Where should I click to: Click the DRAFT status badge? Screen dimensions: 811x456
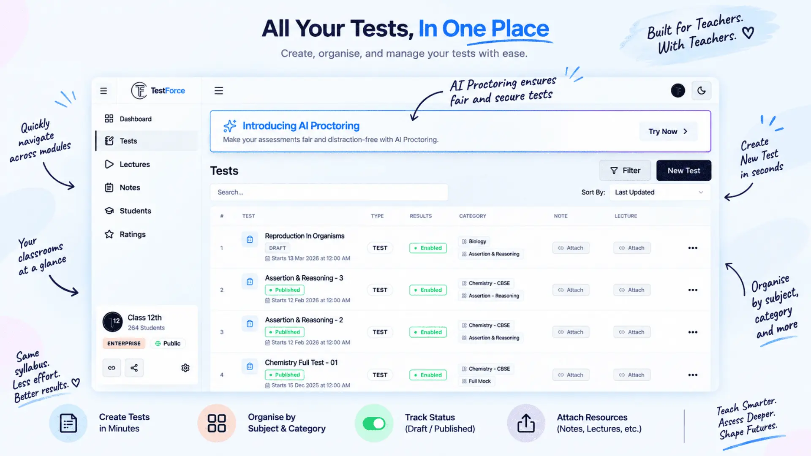coord(278,248)
